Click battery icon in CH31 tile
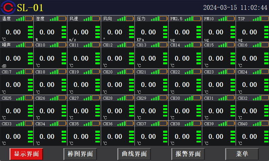This screenshot has height=161, width=269. click(x=231, y=98)
